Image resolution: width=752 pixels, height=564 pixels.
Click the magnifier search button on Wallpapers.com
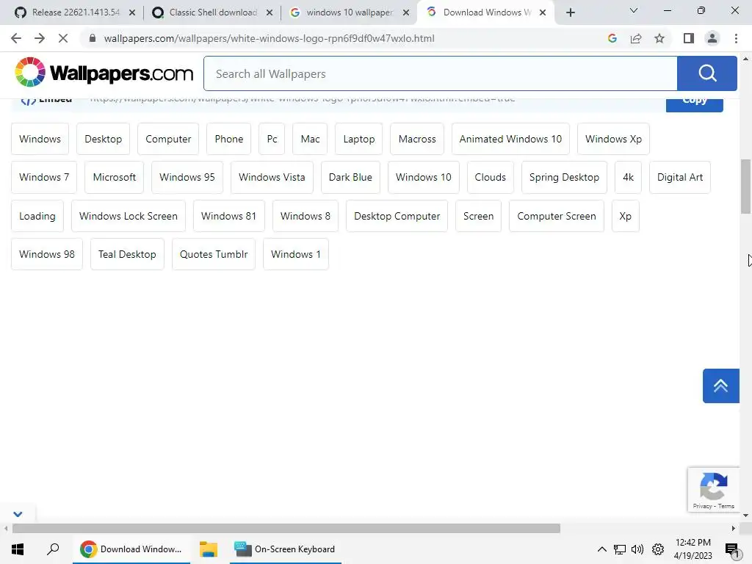(707, 73)
